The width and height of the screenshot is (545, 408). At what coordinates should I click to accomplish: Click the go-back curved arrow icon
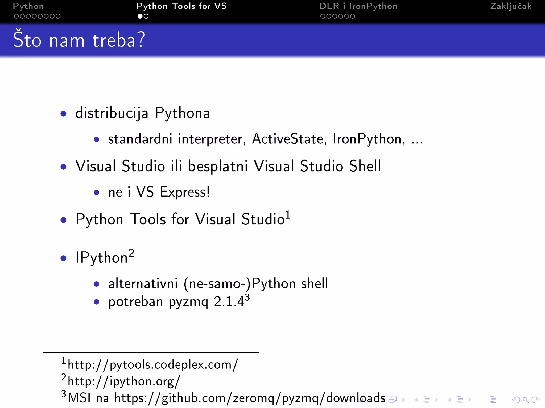[x=516, y=399]
